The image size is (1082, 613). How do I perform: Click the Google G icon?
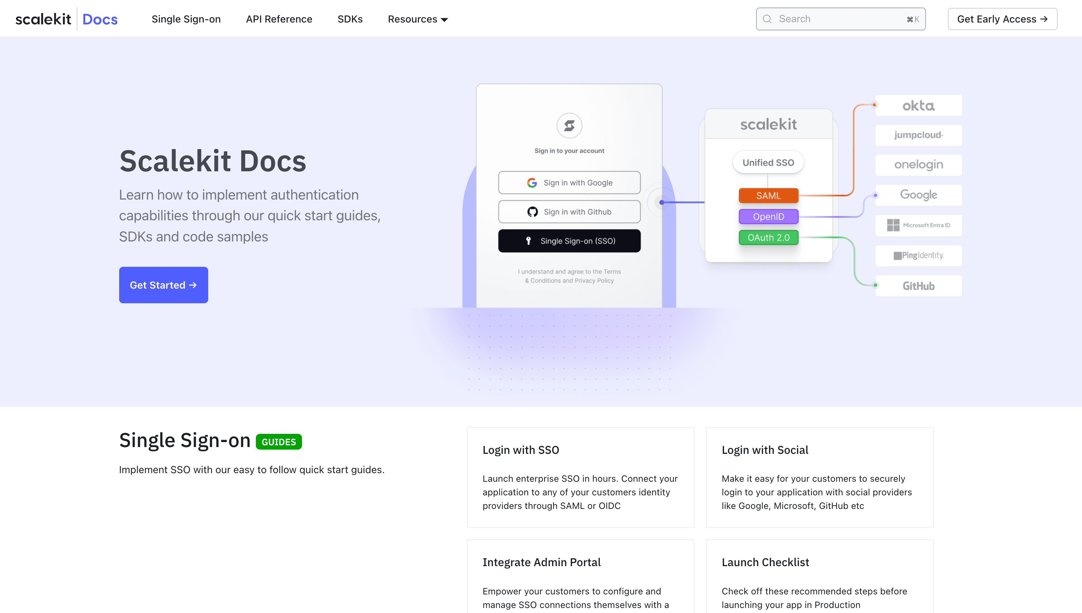click(532, 182)
